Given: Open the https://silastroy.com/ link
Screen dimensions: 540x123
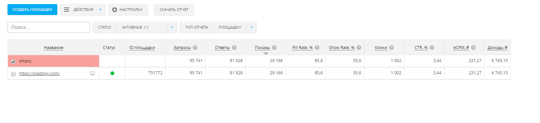Looking at the screenshot, I should [39, 74].
